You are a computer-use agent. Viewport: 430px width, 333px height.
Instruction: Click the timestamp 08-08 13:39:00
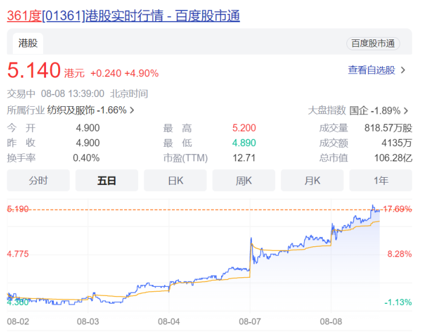pos(73,93)
